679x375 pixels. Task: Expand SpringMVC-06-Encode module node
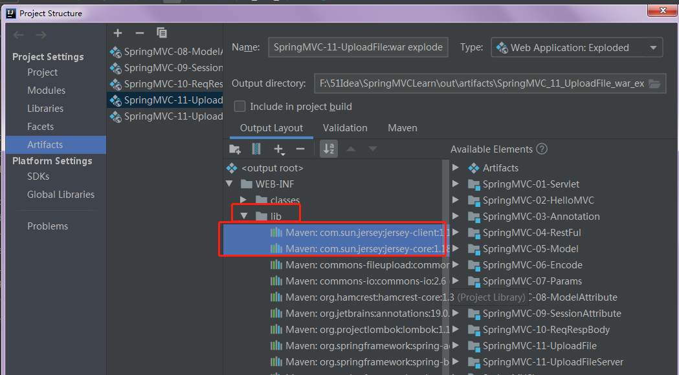coord(456,264)
